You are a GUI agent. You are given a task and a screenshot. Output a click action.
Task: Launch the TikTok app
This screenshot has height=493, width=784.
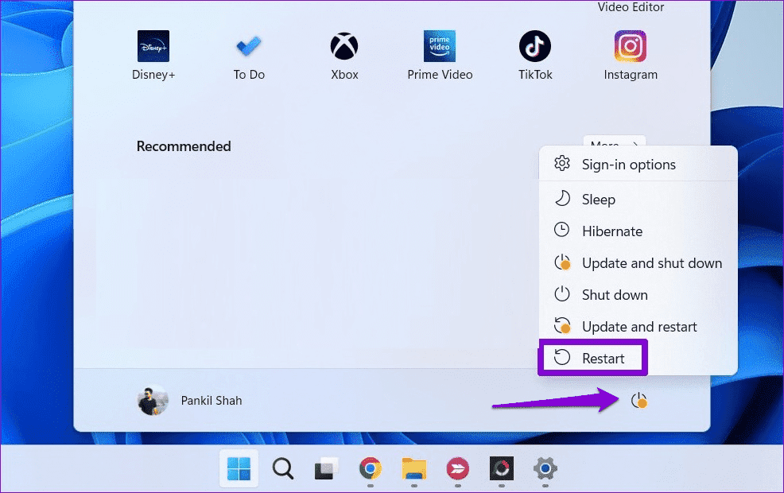[x=535, y=55]
